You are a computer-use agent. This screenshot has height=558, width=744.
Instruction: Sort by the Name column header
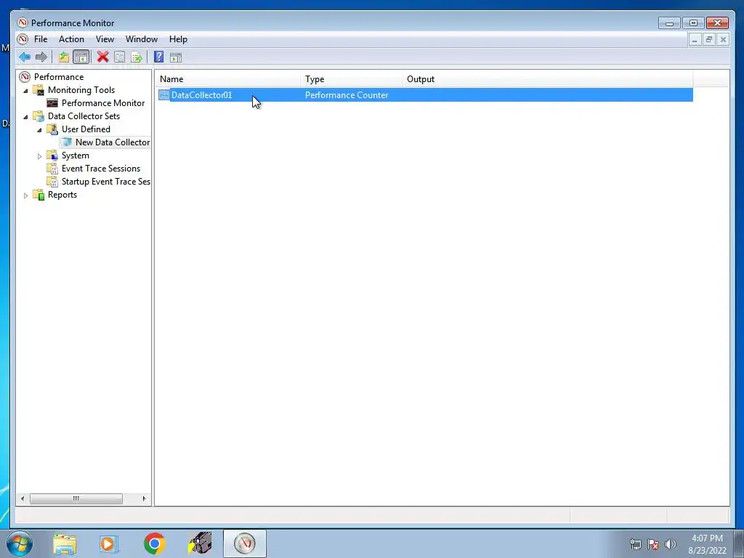(227, 79)
